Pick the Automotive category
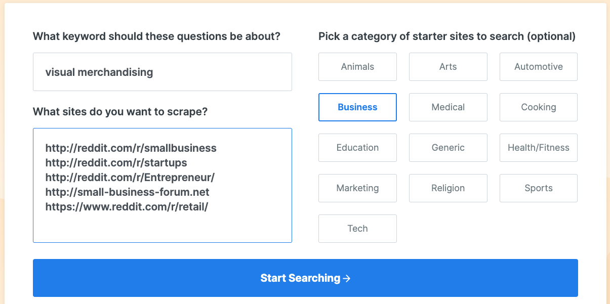Image resolution: width=610 pixels, height=304 pixels. click(x=538, y=67)
